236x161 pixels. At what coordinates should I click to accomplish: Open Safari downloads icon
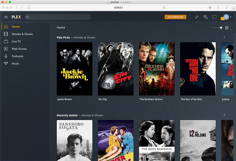point(210,8)
